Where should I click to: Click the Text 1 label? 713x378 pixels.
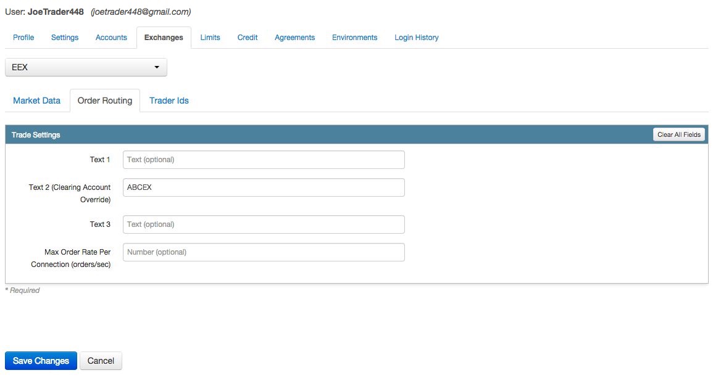coord(99,160)
